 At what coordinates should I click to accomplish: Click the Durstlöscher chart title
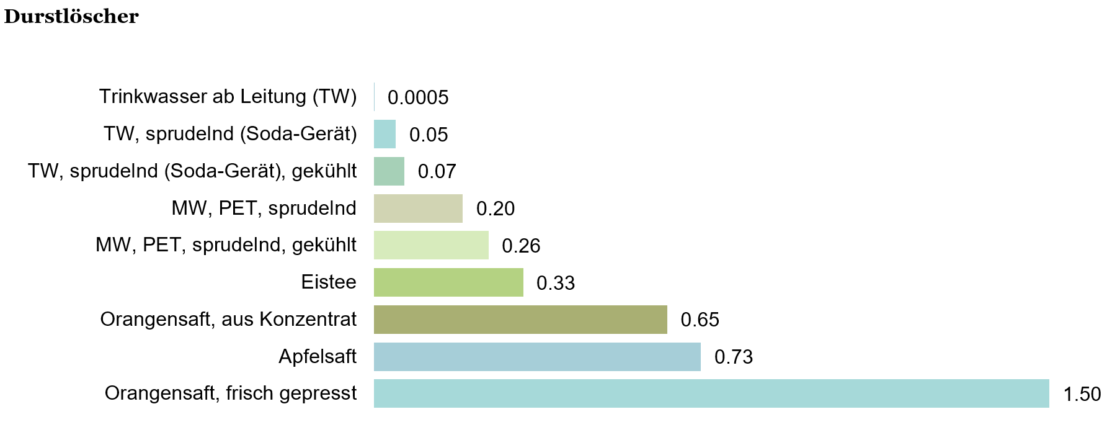71,17
